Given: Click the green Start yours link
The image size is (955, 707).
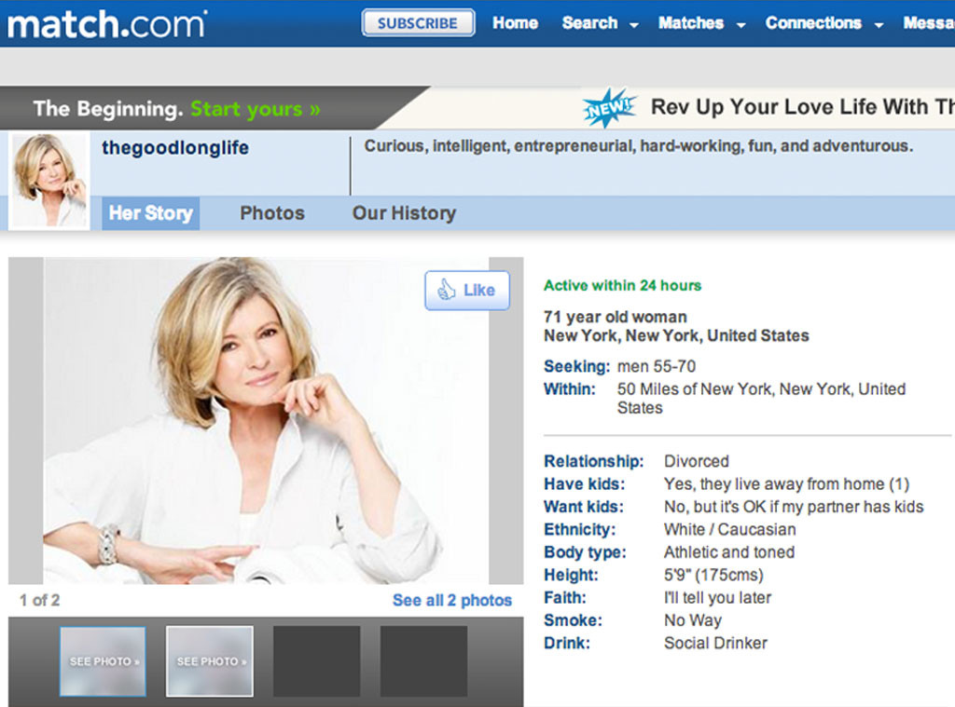Looking at the screenshot, I should click(255, 109).
